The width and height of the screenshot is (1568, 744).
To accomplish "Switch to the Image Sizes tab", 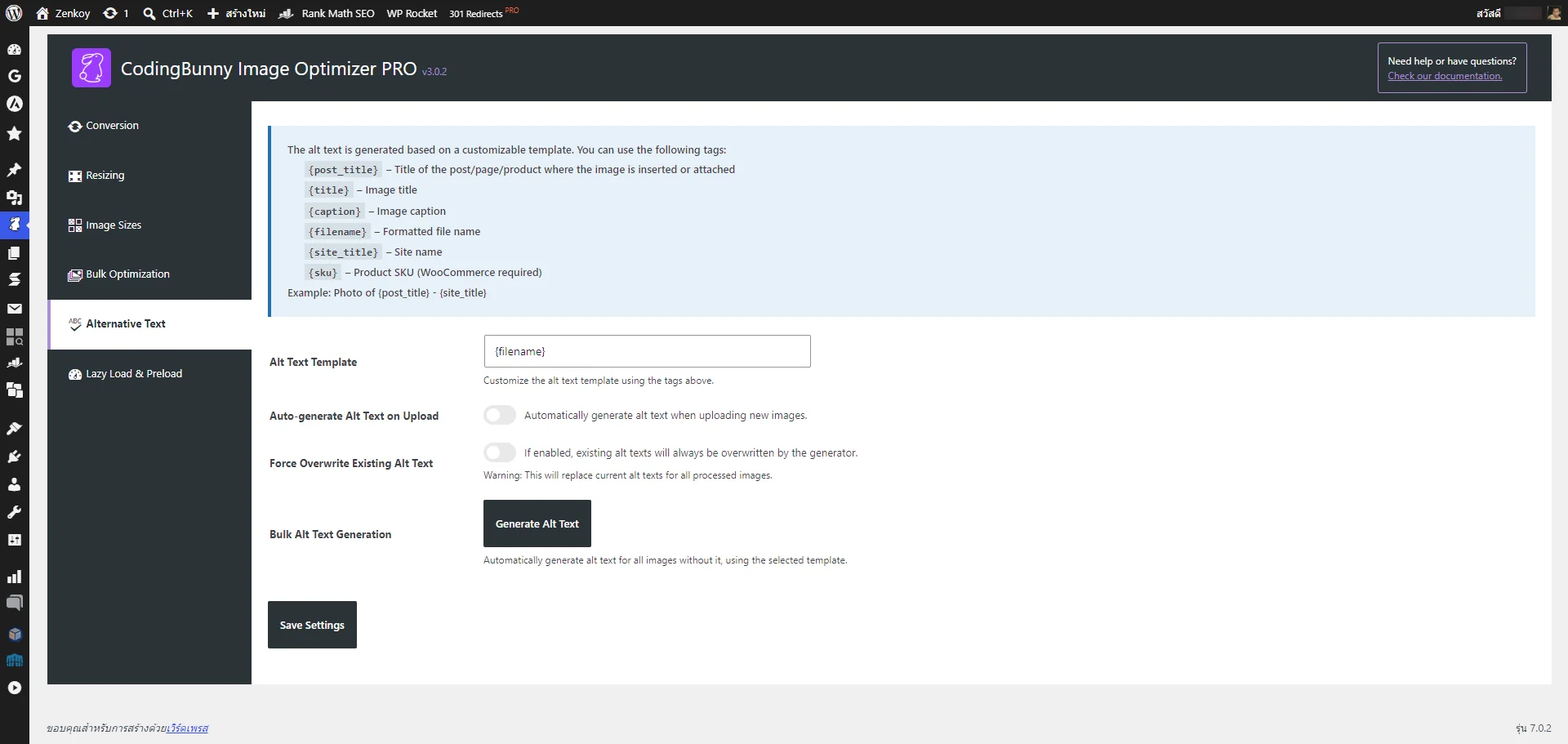I will point(149,225).
